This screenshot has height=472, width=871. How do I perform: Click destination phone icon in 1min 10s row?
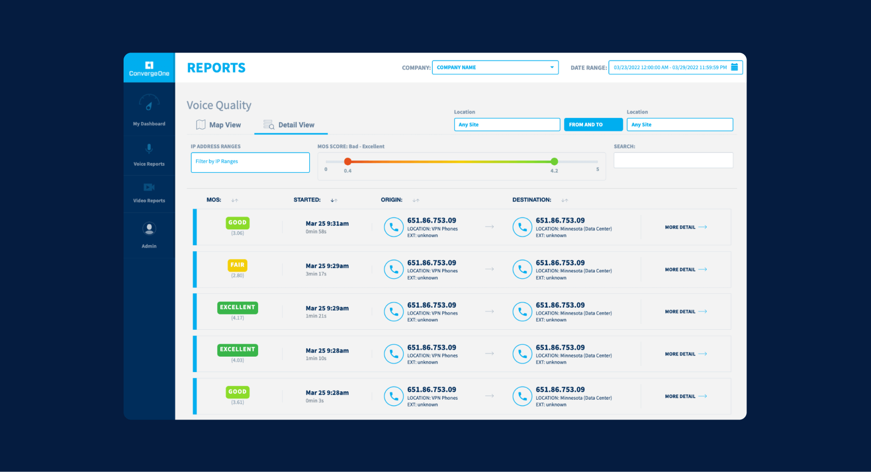tap(522, 354)
